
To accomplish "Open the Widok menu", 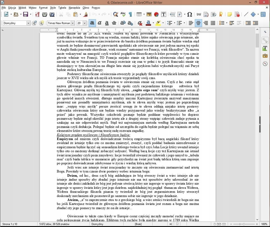I will coord(22,8).
